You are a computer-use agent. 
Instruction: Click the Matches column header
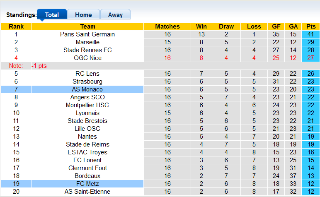pos(167,26)
